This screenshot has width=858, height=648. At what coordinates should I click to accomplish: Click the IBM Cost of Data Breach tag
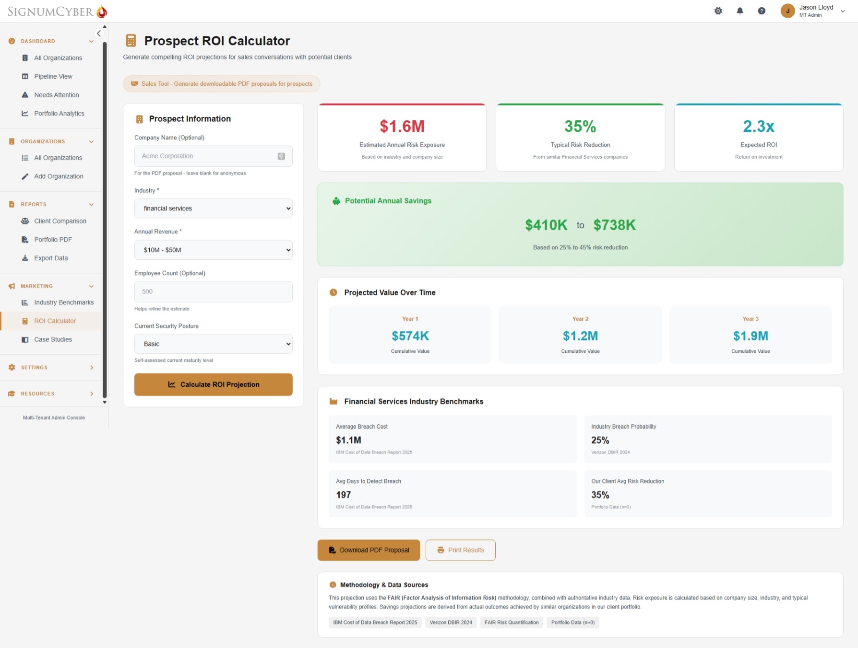point(375,622)
